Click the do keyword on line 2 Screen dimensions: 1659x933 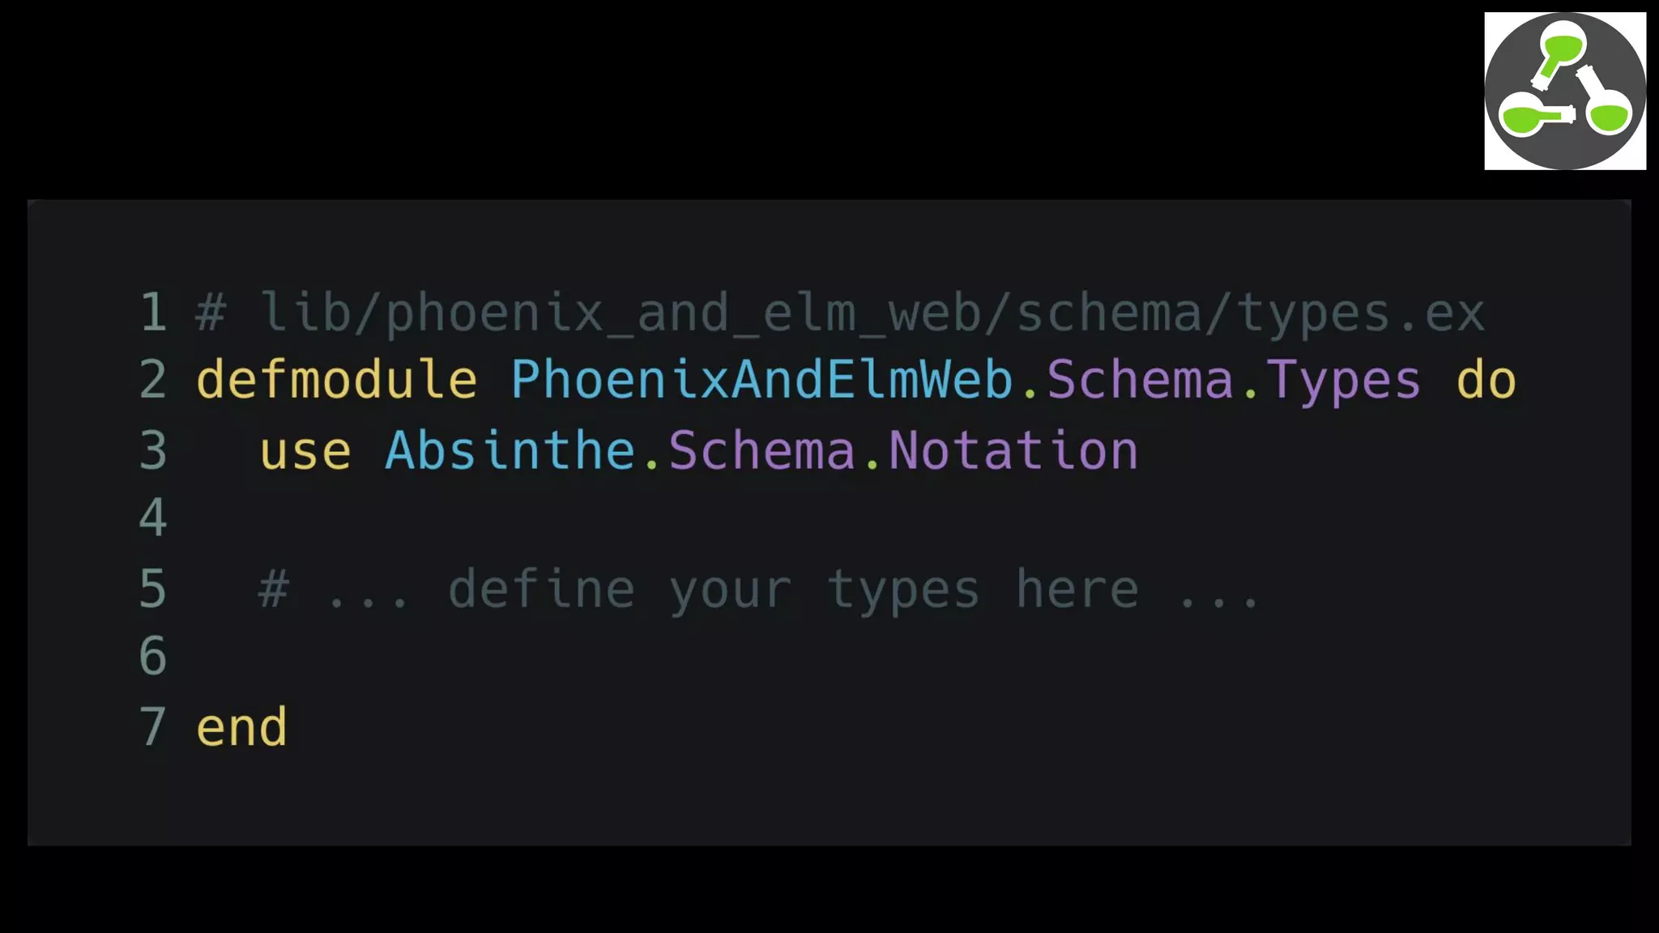1486,380
